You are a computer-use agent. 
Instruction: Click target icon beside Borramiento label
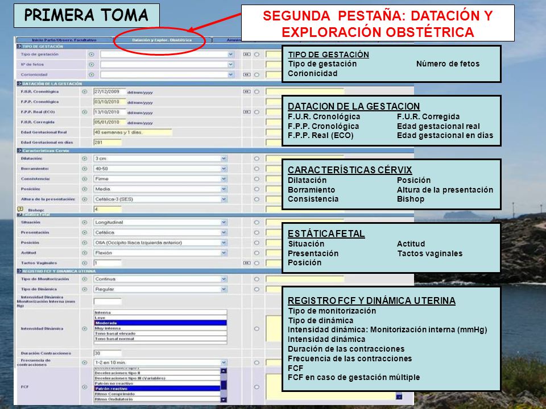(x=84, y=169)
